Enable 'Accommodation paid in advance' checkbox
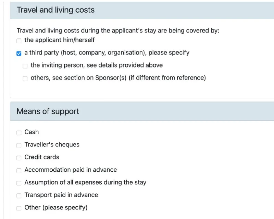 (19, 170)
